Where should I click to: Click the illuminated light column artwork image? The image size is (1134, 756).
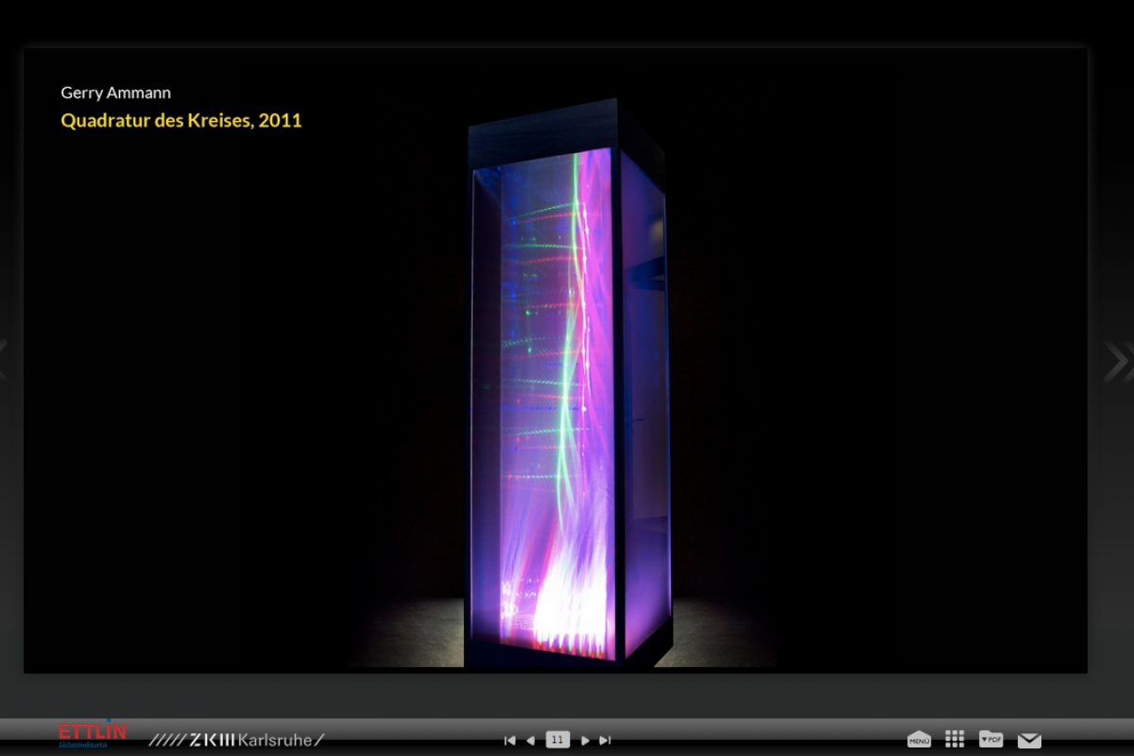pos(569,383)
